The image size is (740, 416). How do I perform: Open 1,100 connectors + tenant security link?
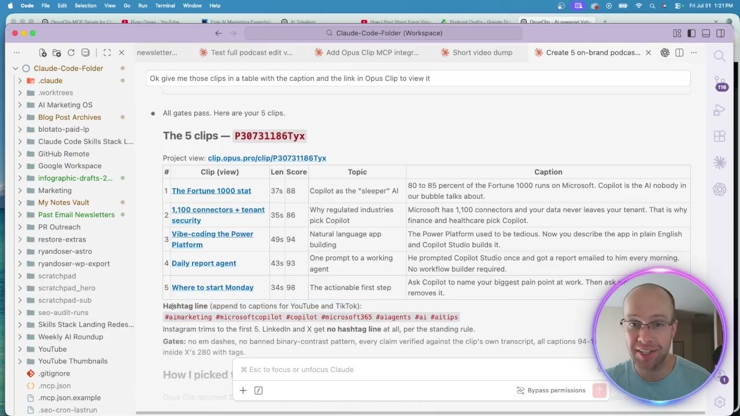(x=218, y=215)
